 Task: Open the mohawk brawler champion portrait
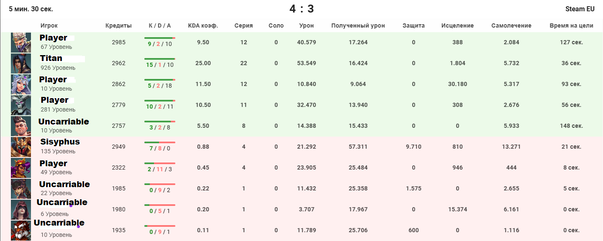(21, 126)
